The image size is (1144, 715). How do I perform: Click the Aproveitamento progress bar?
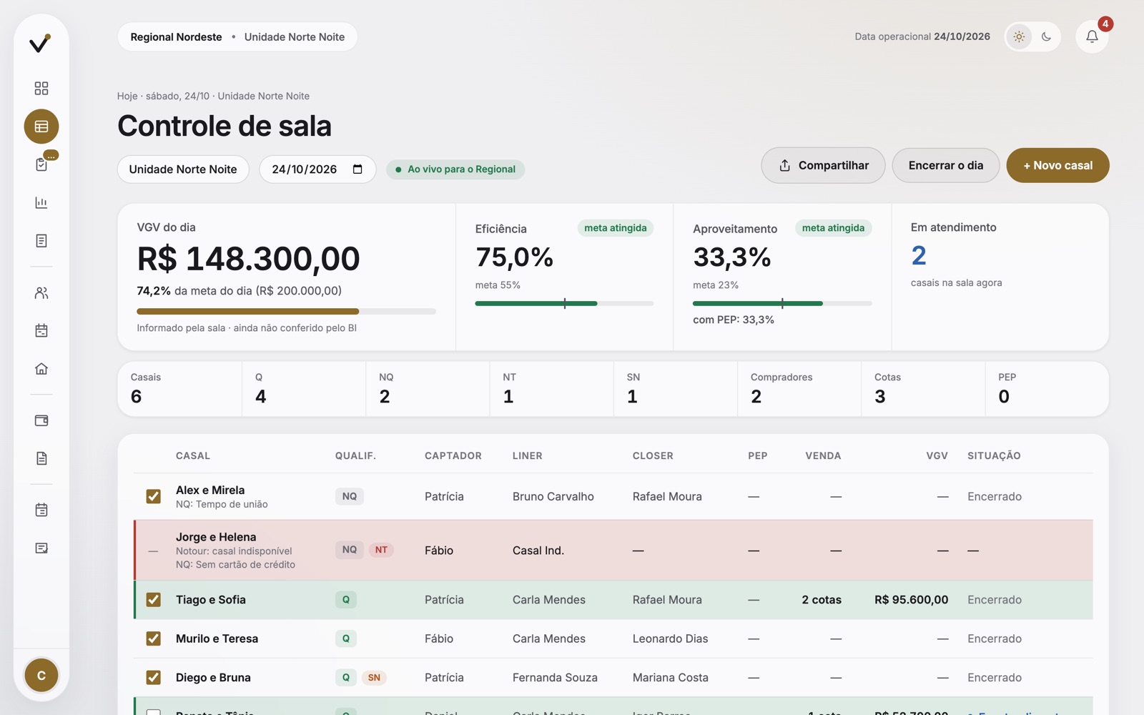[x=782, y=303]
